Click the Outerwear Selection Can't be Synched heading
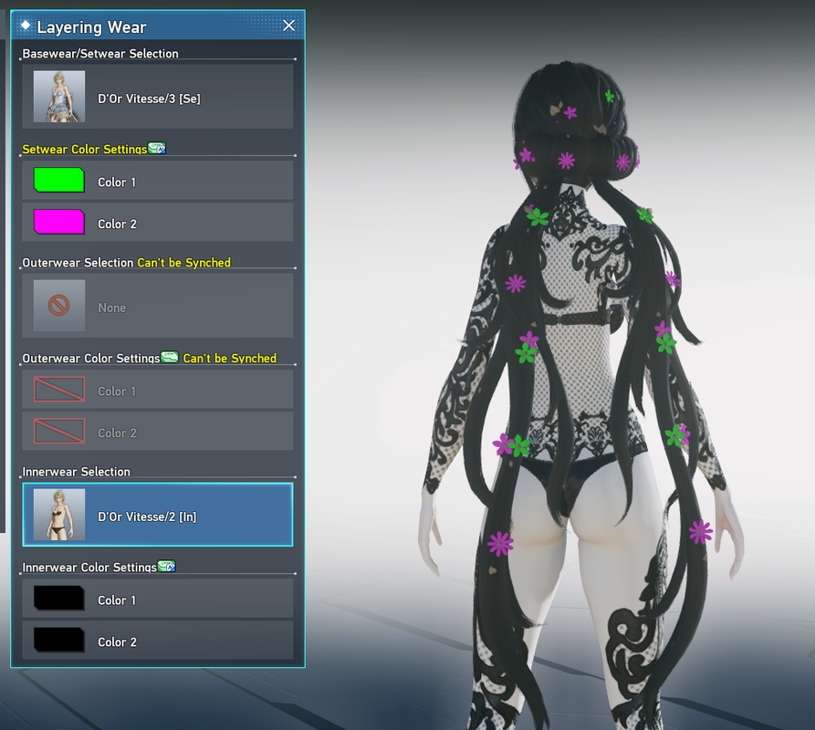Screen dimensions: 815x730 (x=126, y=263)
